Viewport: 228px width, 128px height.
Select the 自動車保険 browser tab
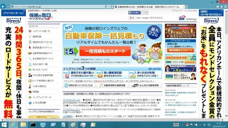150,7
